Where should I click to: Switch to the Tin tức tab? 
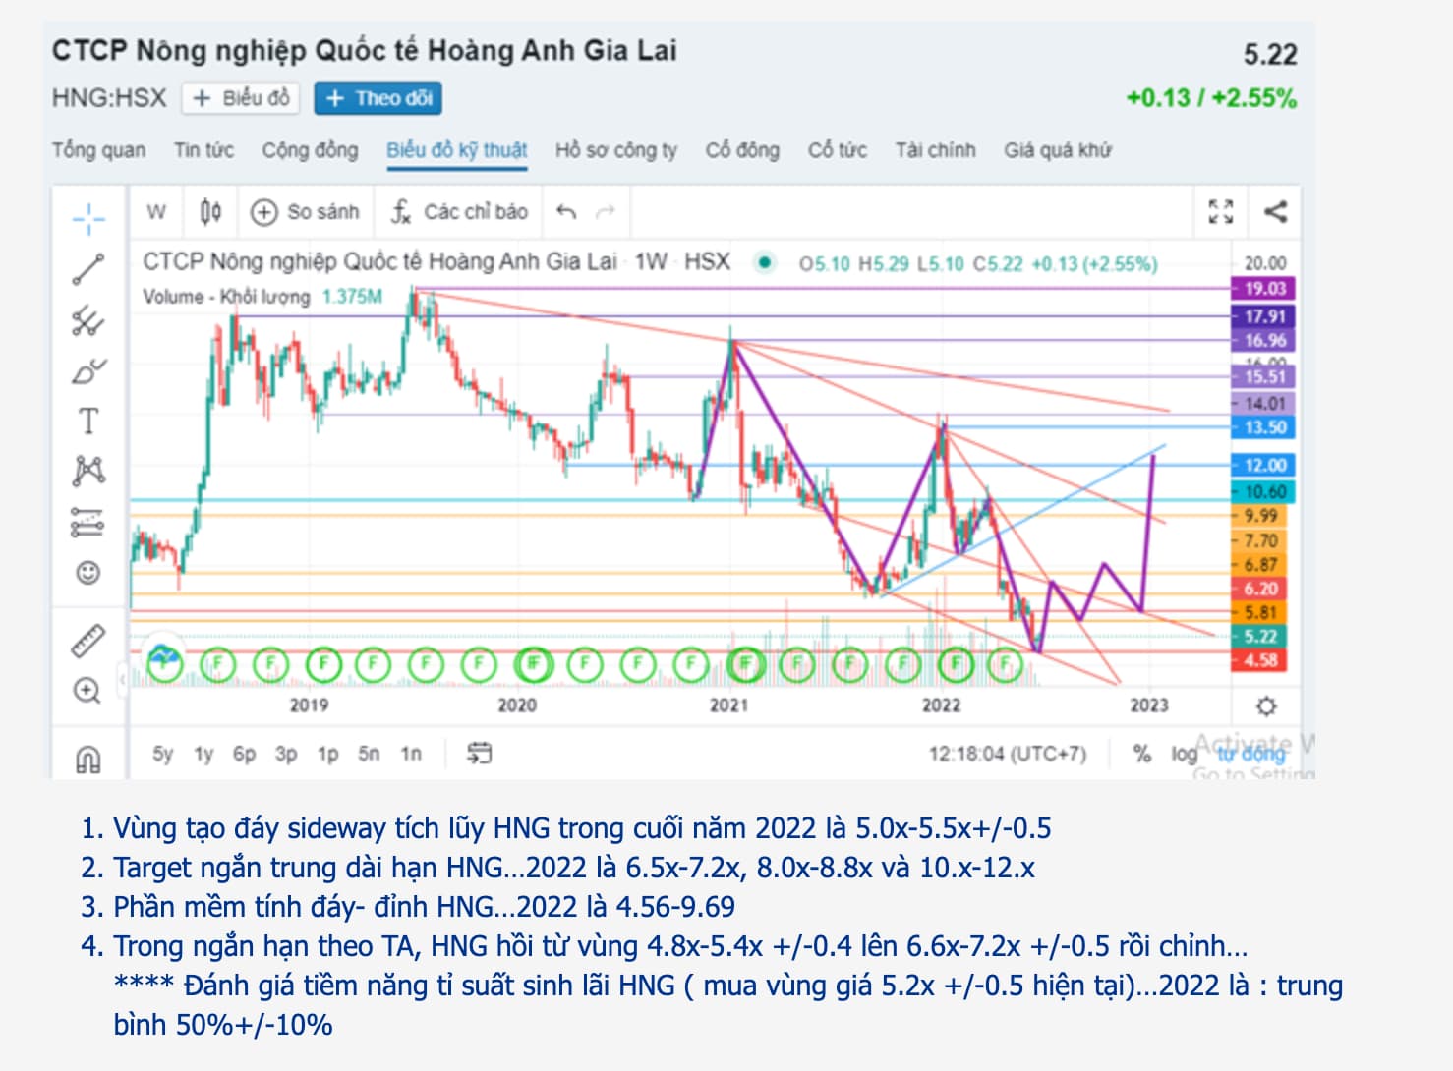pyautogui.click(x=203, y=150)
